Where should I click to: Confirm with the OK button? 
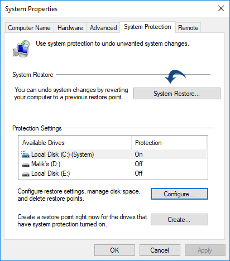[114, 250]
